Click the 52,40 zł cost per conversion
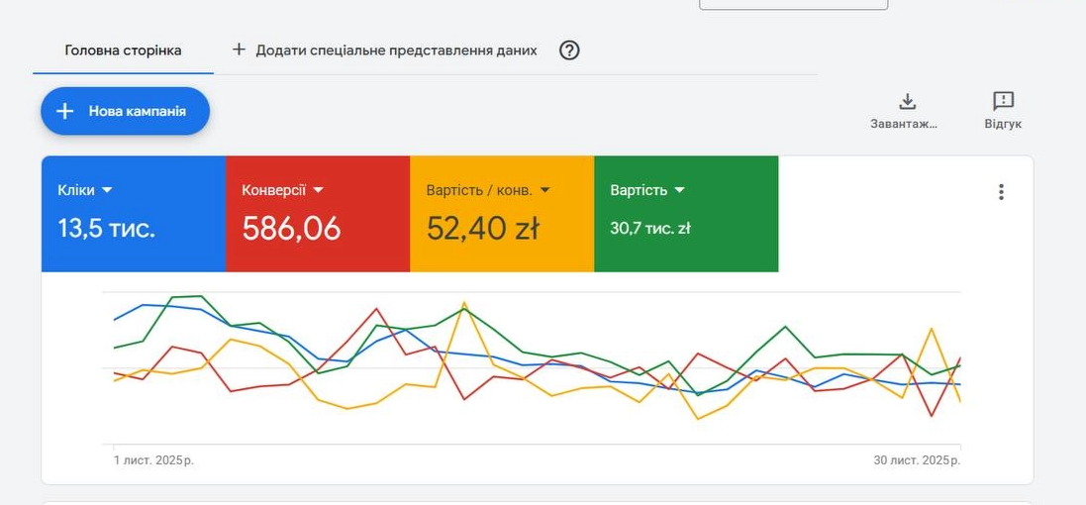The width and height of the screenshot is (1086, 505). pyautogui.click(x=483, y=228)
